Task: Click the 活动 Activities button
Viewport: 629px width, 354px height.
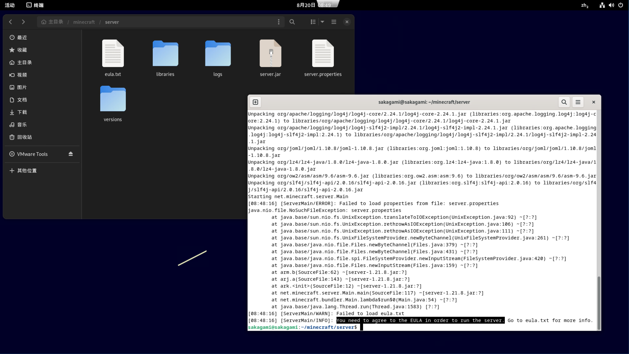Action: 10,5
